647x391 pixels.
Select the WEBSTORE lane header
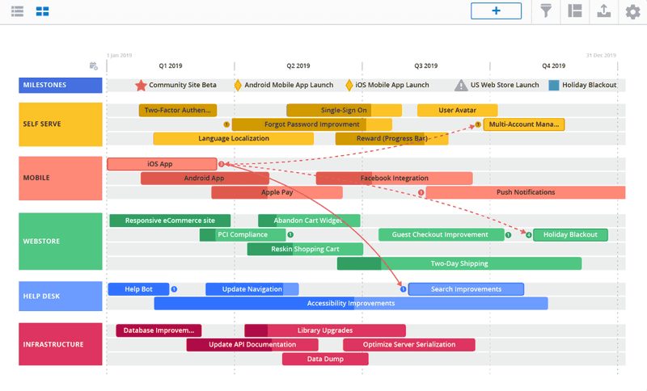pos(60,242)
